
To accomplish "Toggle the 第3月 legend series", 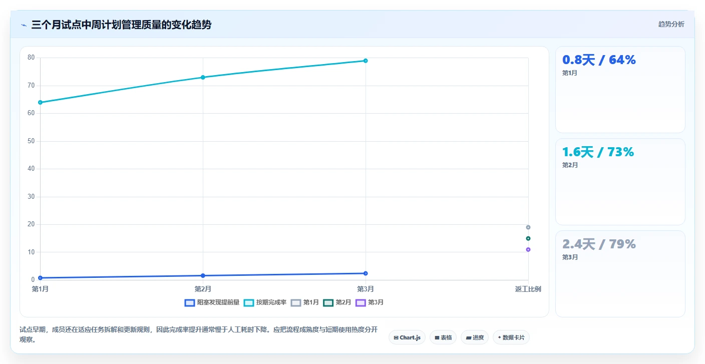I will tap(370, 302).
